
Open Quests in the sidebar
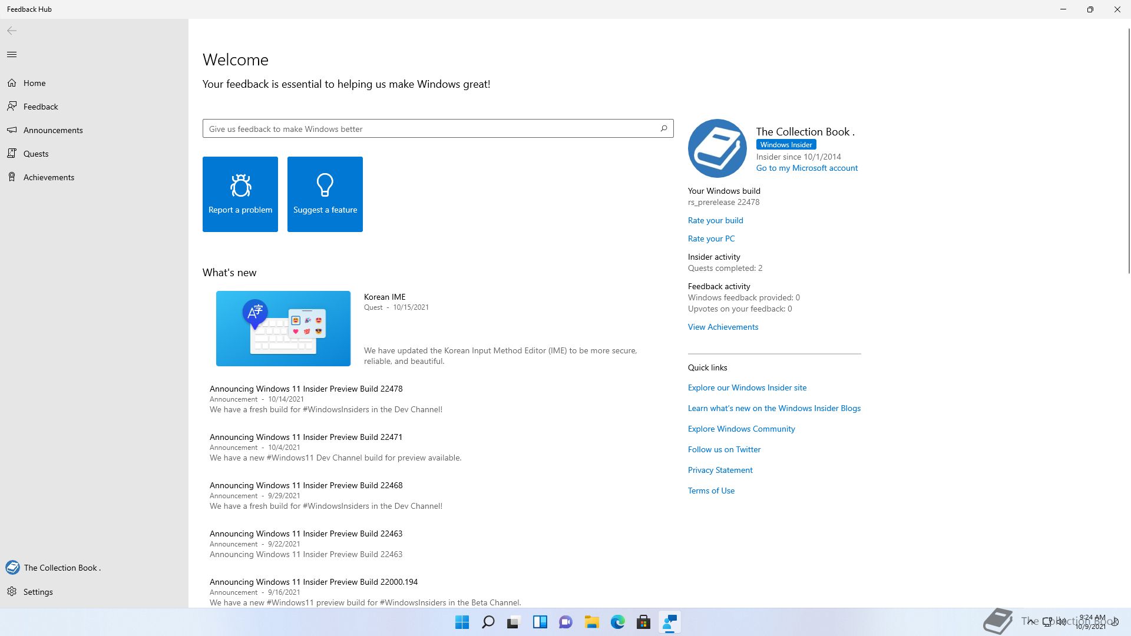point(94,154)
